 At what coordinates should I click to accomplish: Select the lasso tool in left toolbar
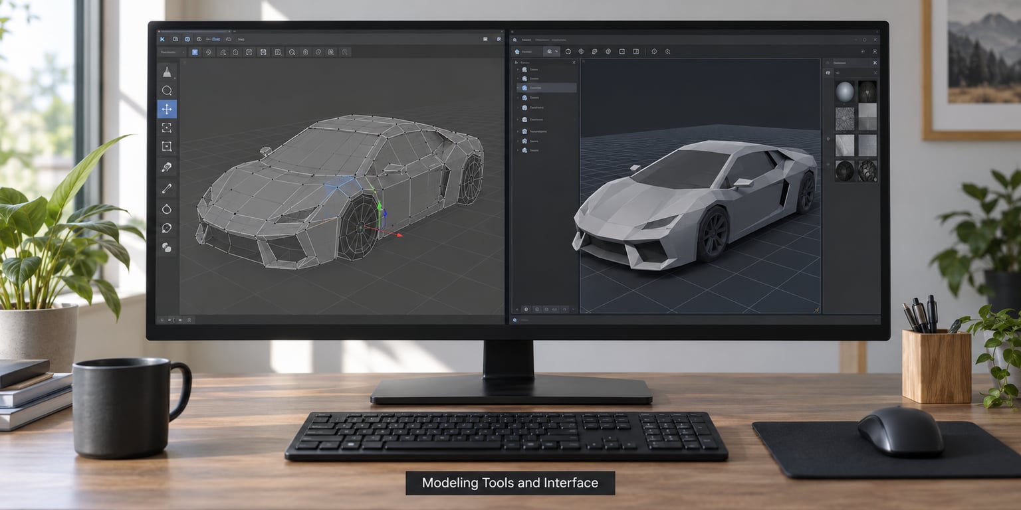click(167, 228)
